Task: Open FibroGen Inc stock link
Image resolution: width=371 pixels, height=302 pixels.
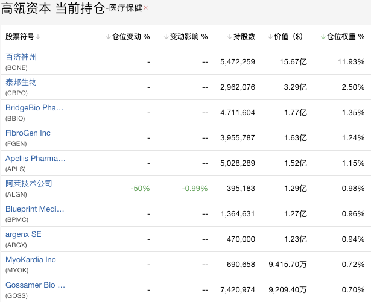Action: [28, 133]
